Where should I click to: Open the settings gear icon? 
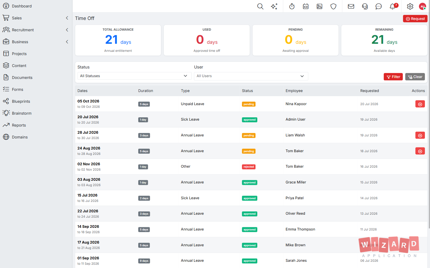pos(410,6)
